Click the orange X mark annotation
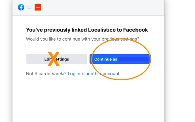The width and height of the screenshot is (195, 122). pyautogui.click(x=54, y=59)
